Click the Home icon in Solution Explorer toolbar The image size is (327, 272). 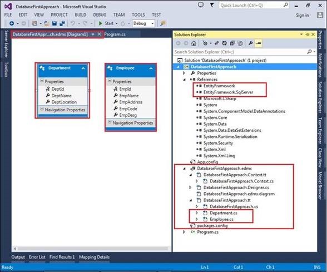194,43
